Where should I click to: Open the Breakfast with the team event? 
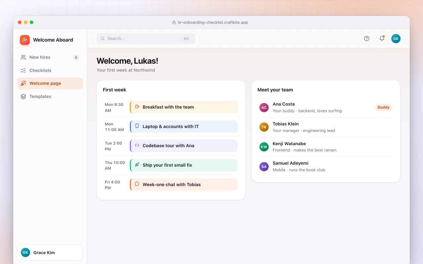pyautogui.click(x=184, y=107)
